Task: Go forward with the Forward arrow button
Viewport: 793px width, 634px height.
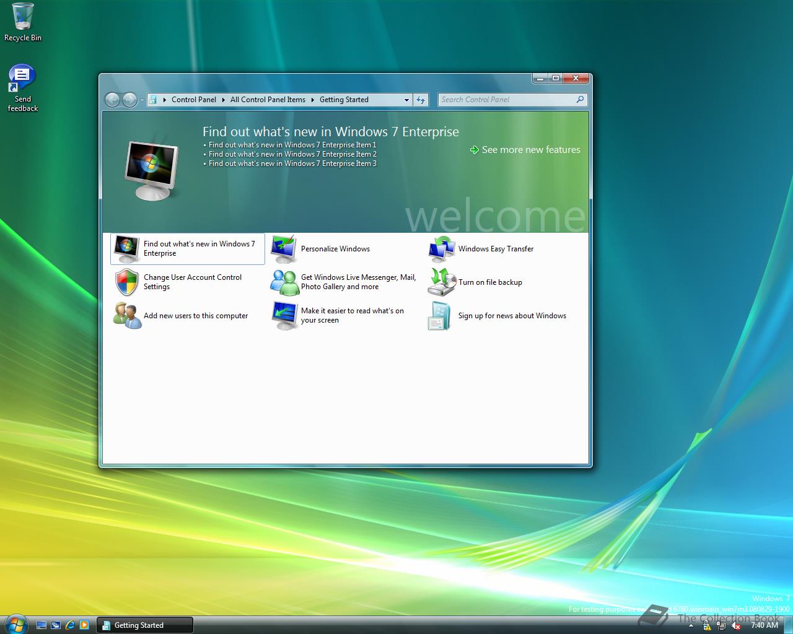Action: pyautogui.click(x=129, y=100)
